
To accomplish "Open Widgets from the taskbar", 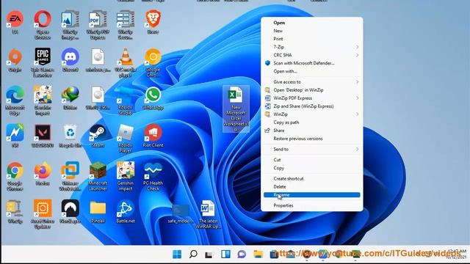I will click(225, 254).
